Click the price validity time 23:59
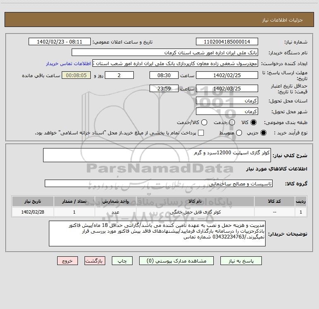Viewport: 319px width, 309px height. (164, 88)
